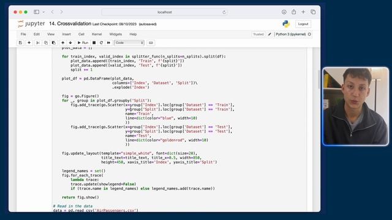Click the code line 'fig = go.Figure()'
This screenshot has height=220, width=392.
pyautogui.click(x=80, y=96)
